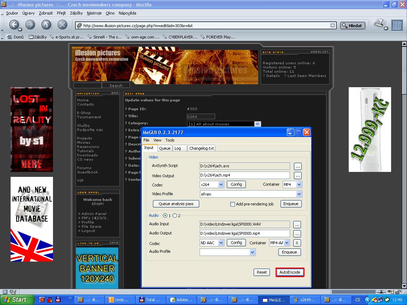Image resolution: width=407 pixels, height=305 pixels.
Task: Switch to Adobe taskbar item
Action: click(181, 300)
